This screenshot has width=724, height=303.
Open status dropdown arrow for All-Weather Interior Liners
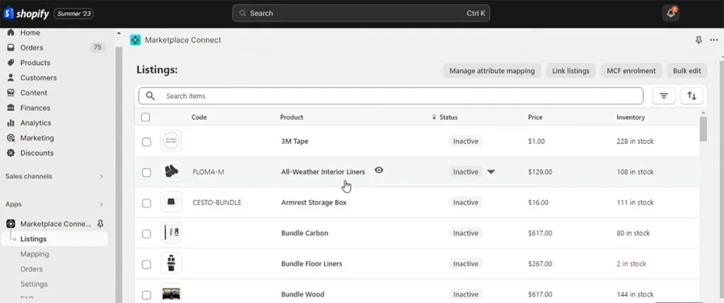click(491, 172)
